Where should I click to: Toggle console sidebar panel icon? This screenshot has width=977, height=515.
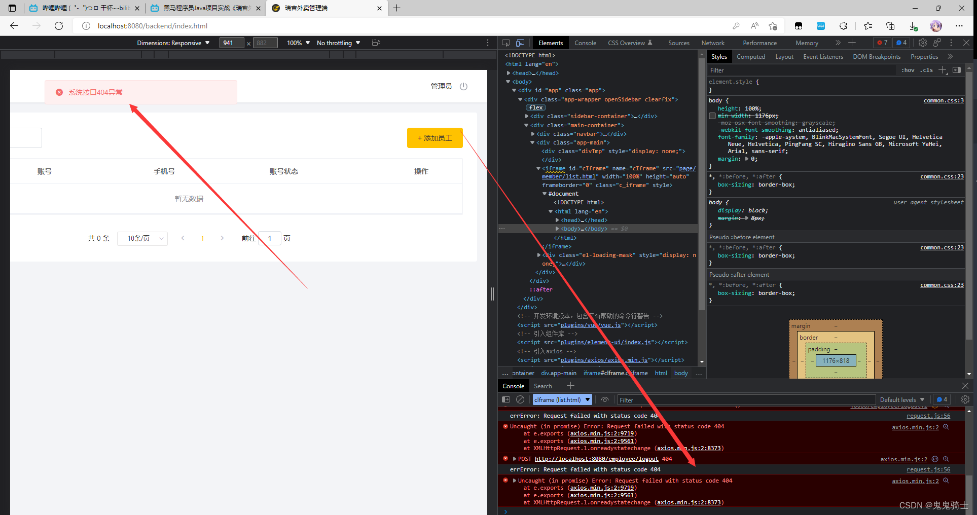506,399
